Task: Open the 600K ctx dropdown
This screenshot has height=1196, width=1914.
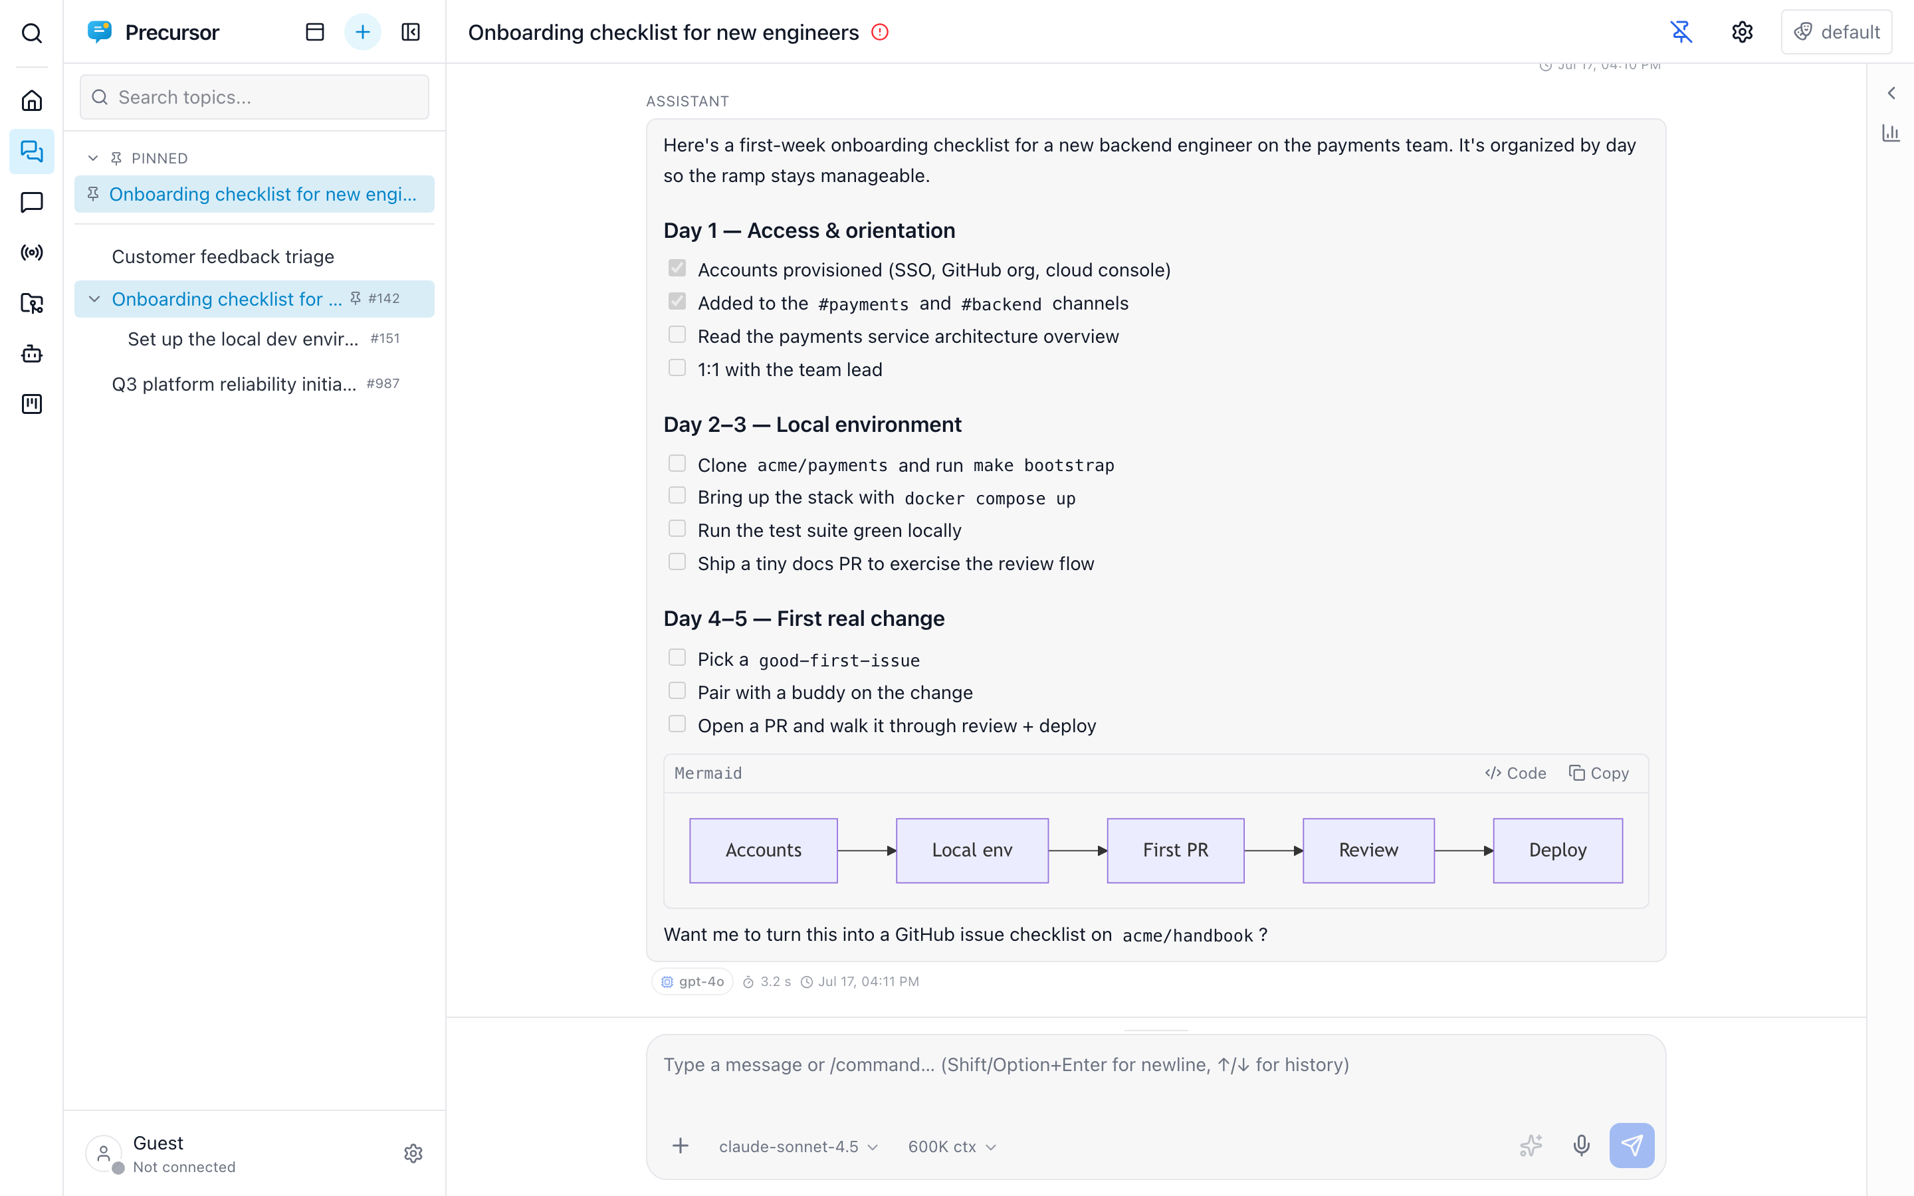Action: pos(952,1146)
